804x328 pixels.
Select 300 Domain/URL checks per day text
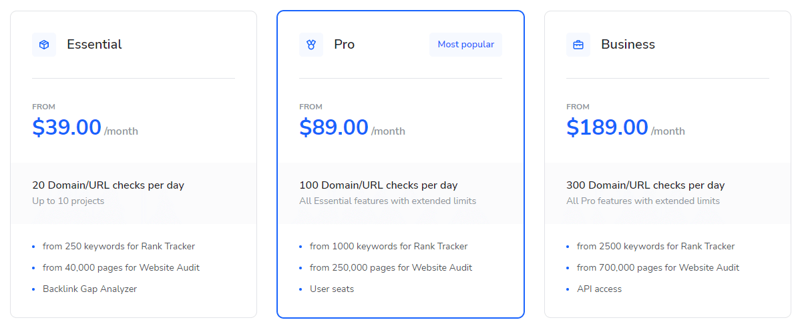tap(646, 185)
